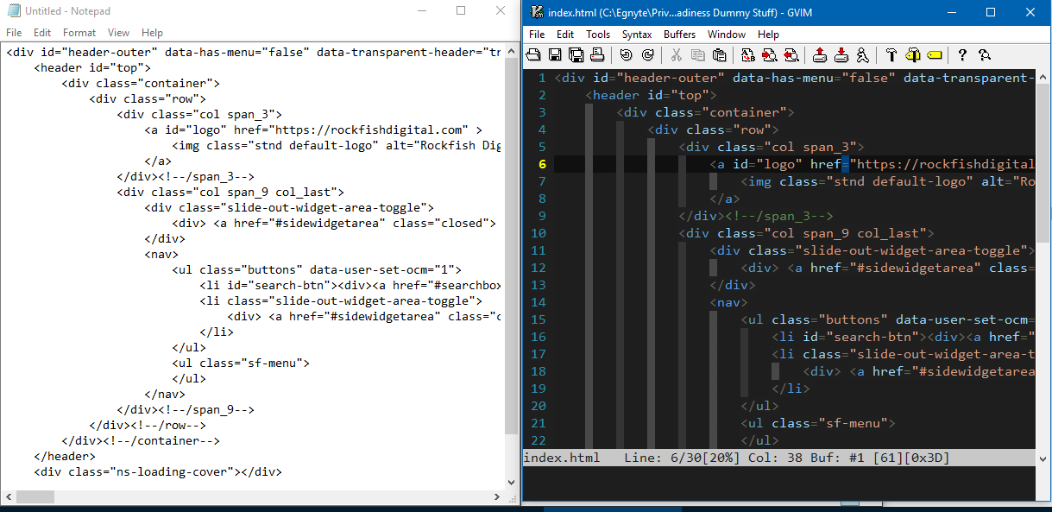This screenshot has width=1052, height=512.
Task: Click the Save current file icon in GVIM
Action: [x=555, y=55]
